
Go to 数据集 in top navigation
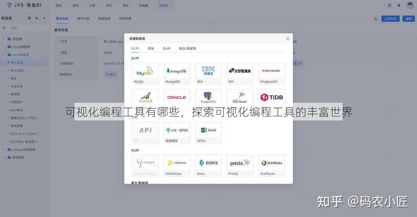point(144,5)
